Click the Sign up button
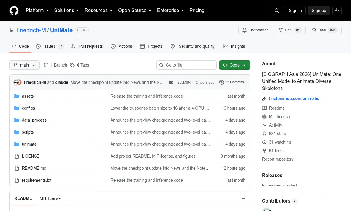Image resolution: width=351 pixels, height=211 pixels. tap(319, 11)
